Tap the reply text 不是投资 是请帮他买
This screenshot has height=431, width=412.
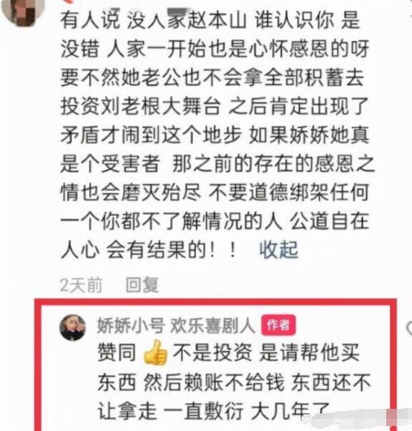click(x=266, y=353)
